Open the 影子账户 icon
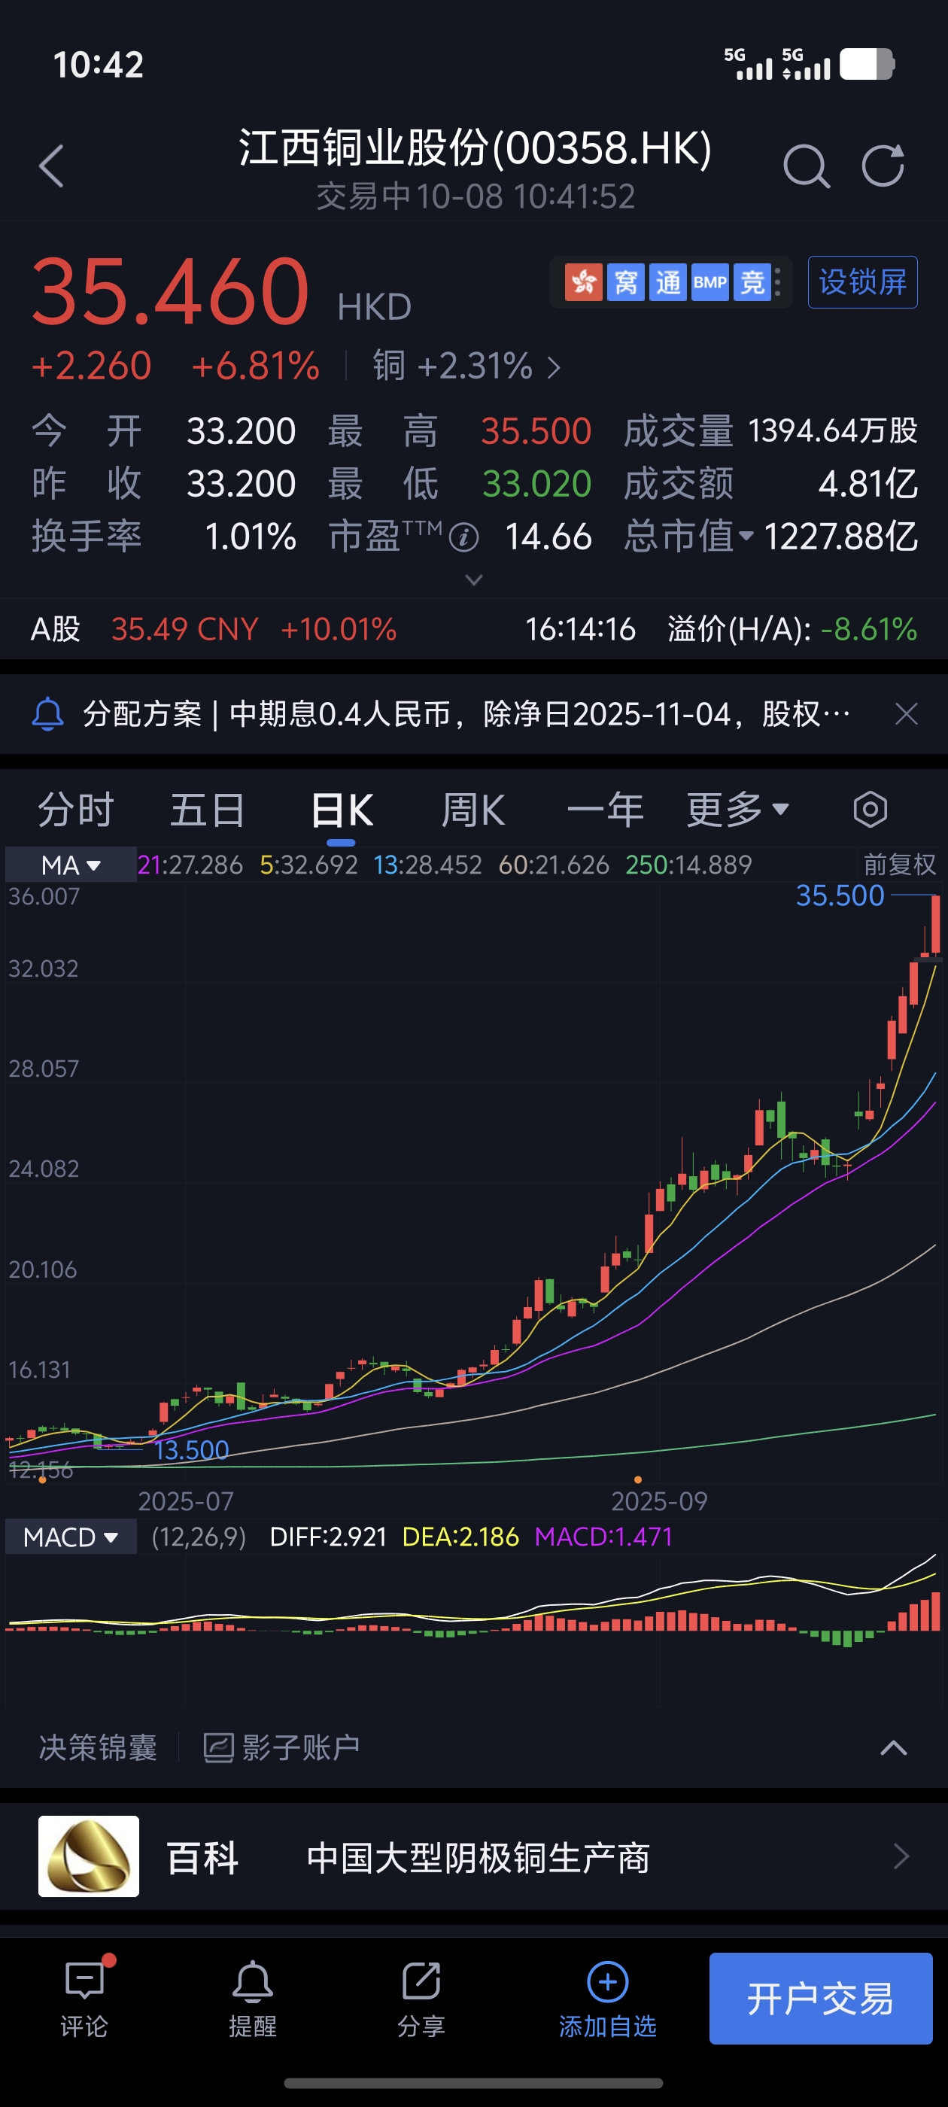 218,1748
